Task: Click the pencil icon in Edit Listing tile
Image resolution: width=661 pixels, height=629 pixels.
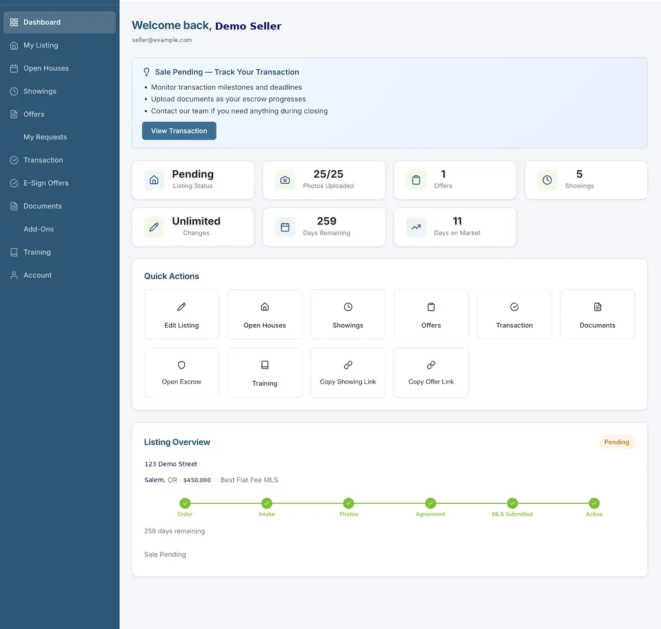Action: coord(182,307)
